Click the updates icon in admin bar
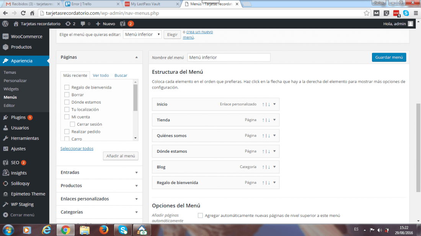The width and height of the screenshot is (421, 236). tap(68, 24)
